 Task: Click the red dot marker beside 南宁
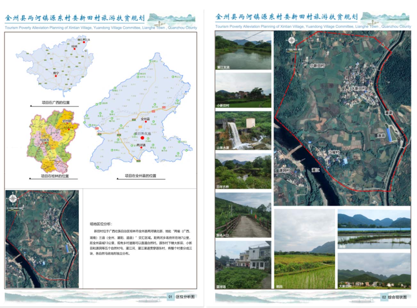(56, 77)
